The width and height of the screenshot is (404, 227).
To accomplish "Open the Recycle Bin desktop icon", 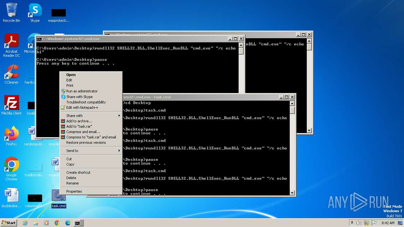I will tap(11, 13).
